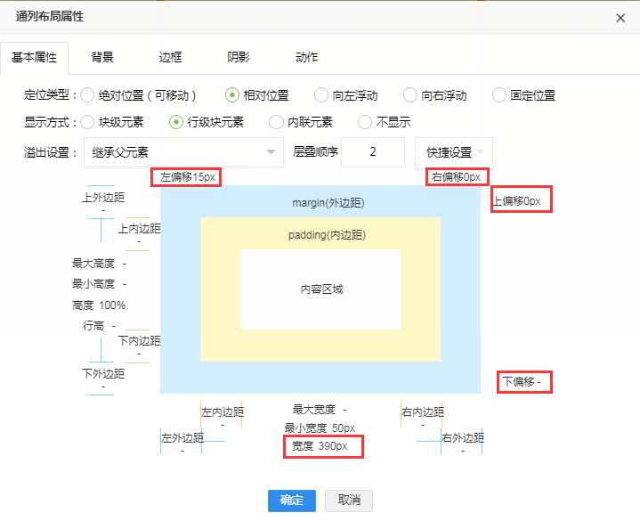Open the 边框 tab
Viewport: 640px width, 521px height.
[x=170, y=57]
